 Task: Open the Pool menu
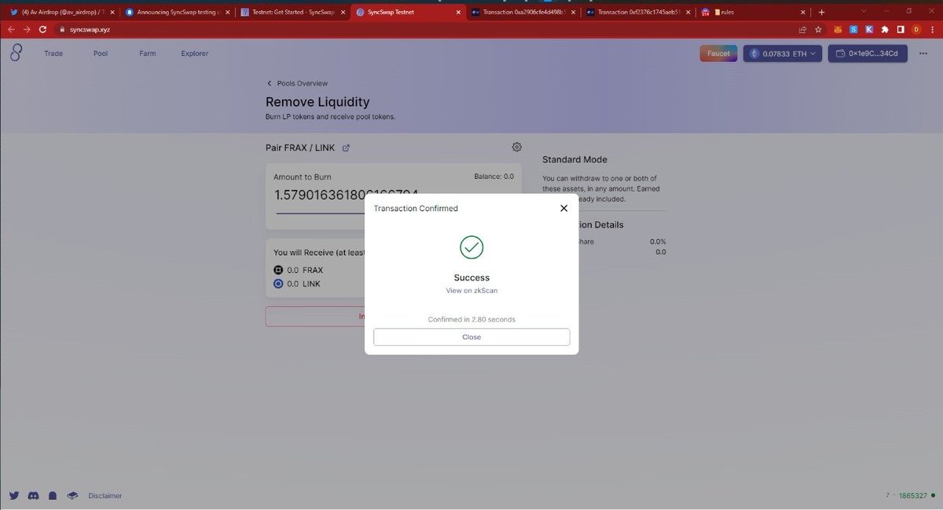(x=101, y=53)
